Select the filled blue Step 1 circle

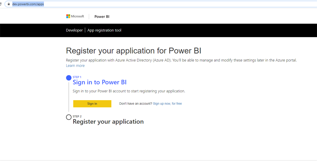pos(69,78)
